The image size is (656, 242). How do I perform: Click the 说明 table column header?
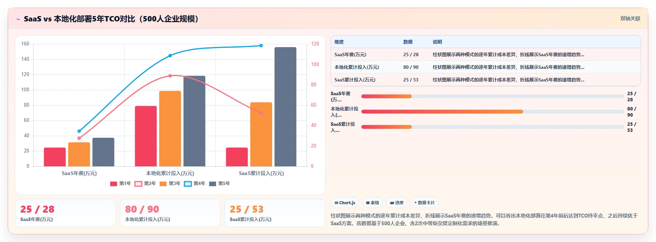pyautogui.click(x=437, y=42)
